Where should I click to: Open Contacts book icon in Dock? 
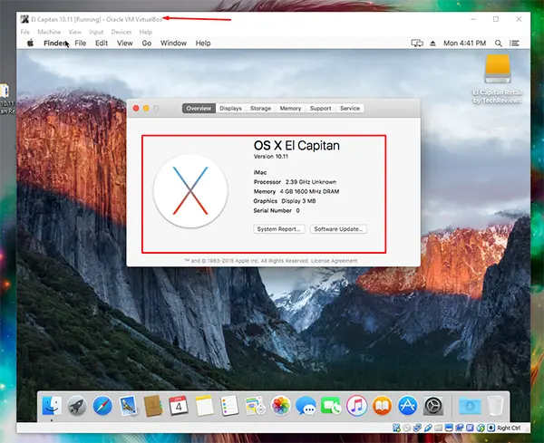point(153,406)
